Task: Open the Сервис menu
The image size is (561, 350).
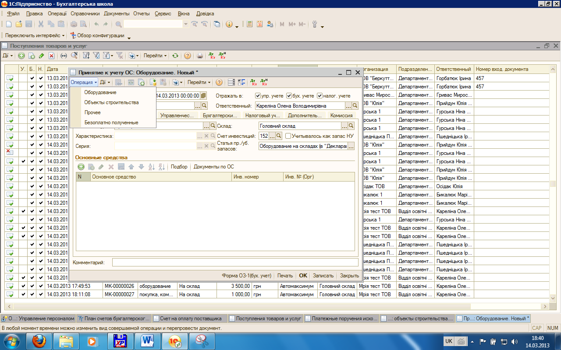Action: click(x=163, y=14)
